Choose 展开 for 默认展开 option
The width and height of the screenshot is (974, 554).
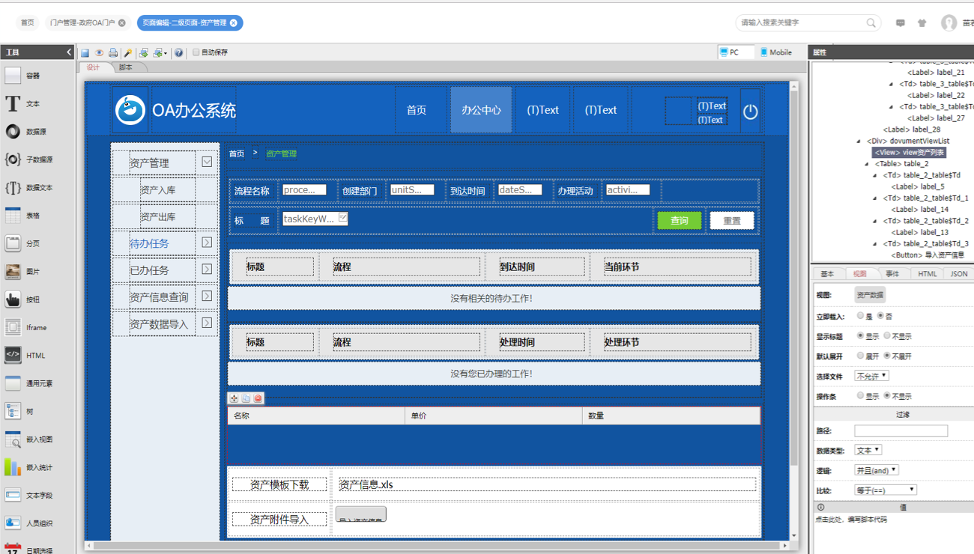point(860,356)
